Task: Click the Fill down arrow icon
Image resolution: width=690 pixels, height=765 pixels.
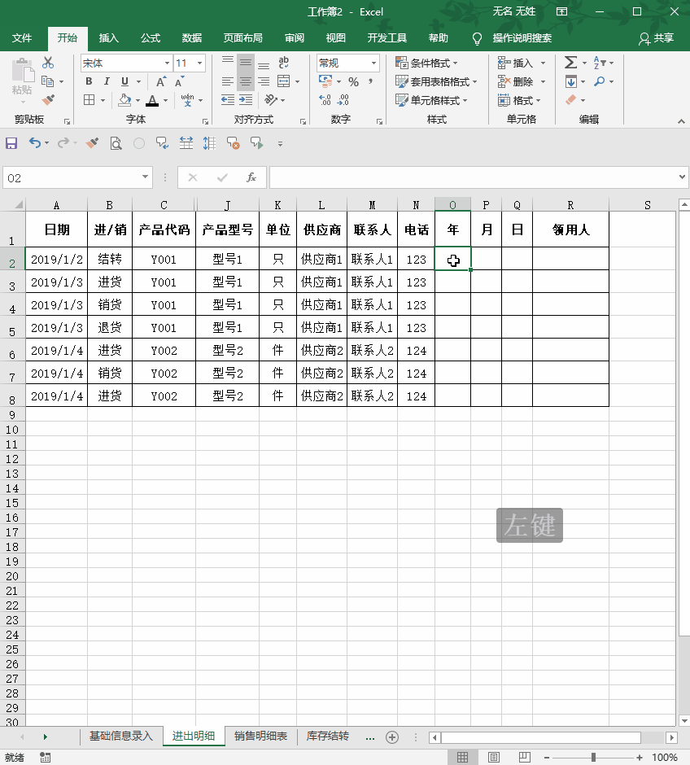Action: click(570, 81)
